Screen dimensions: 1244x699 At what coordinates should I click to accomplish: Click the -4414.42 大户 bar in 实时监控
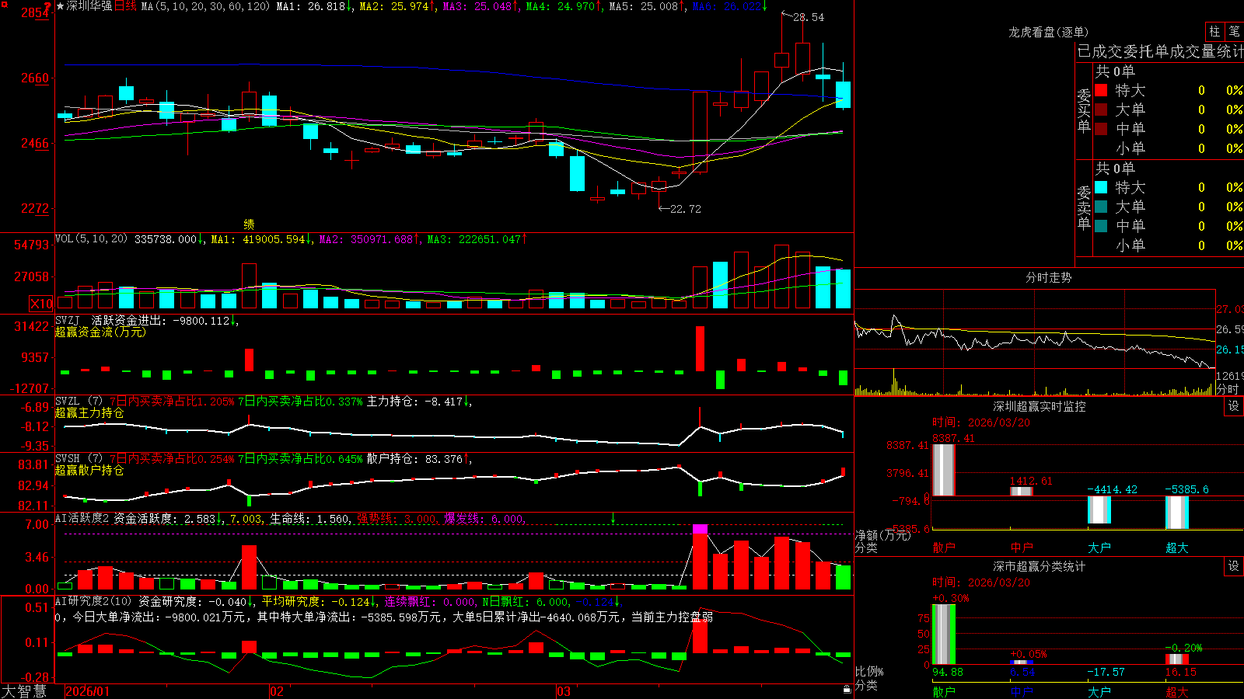click(x=1099, y=509)
